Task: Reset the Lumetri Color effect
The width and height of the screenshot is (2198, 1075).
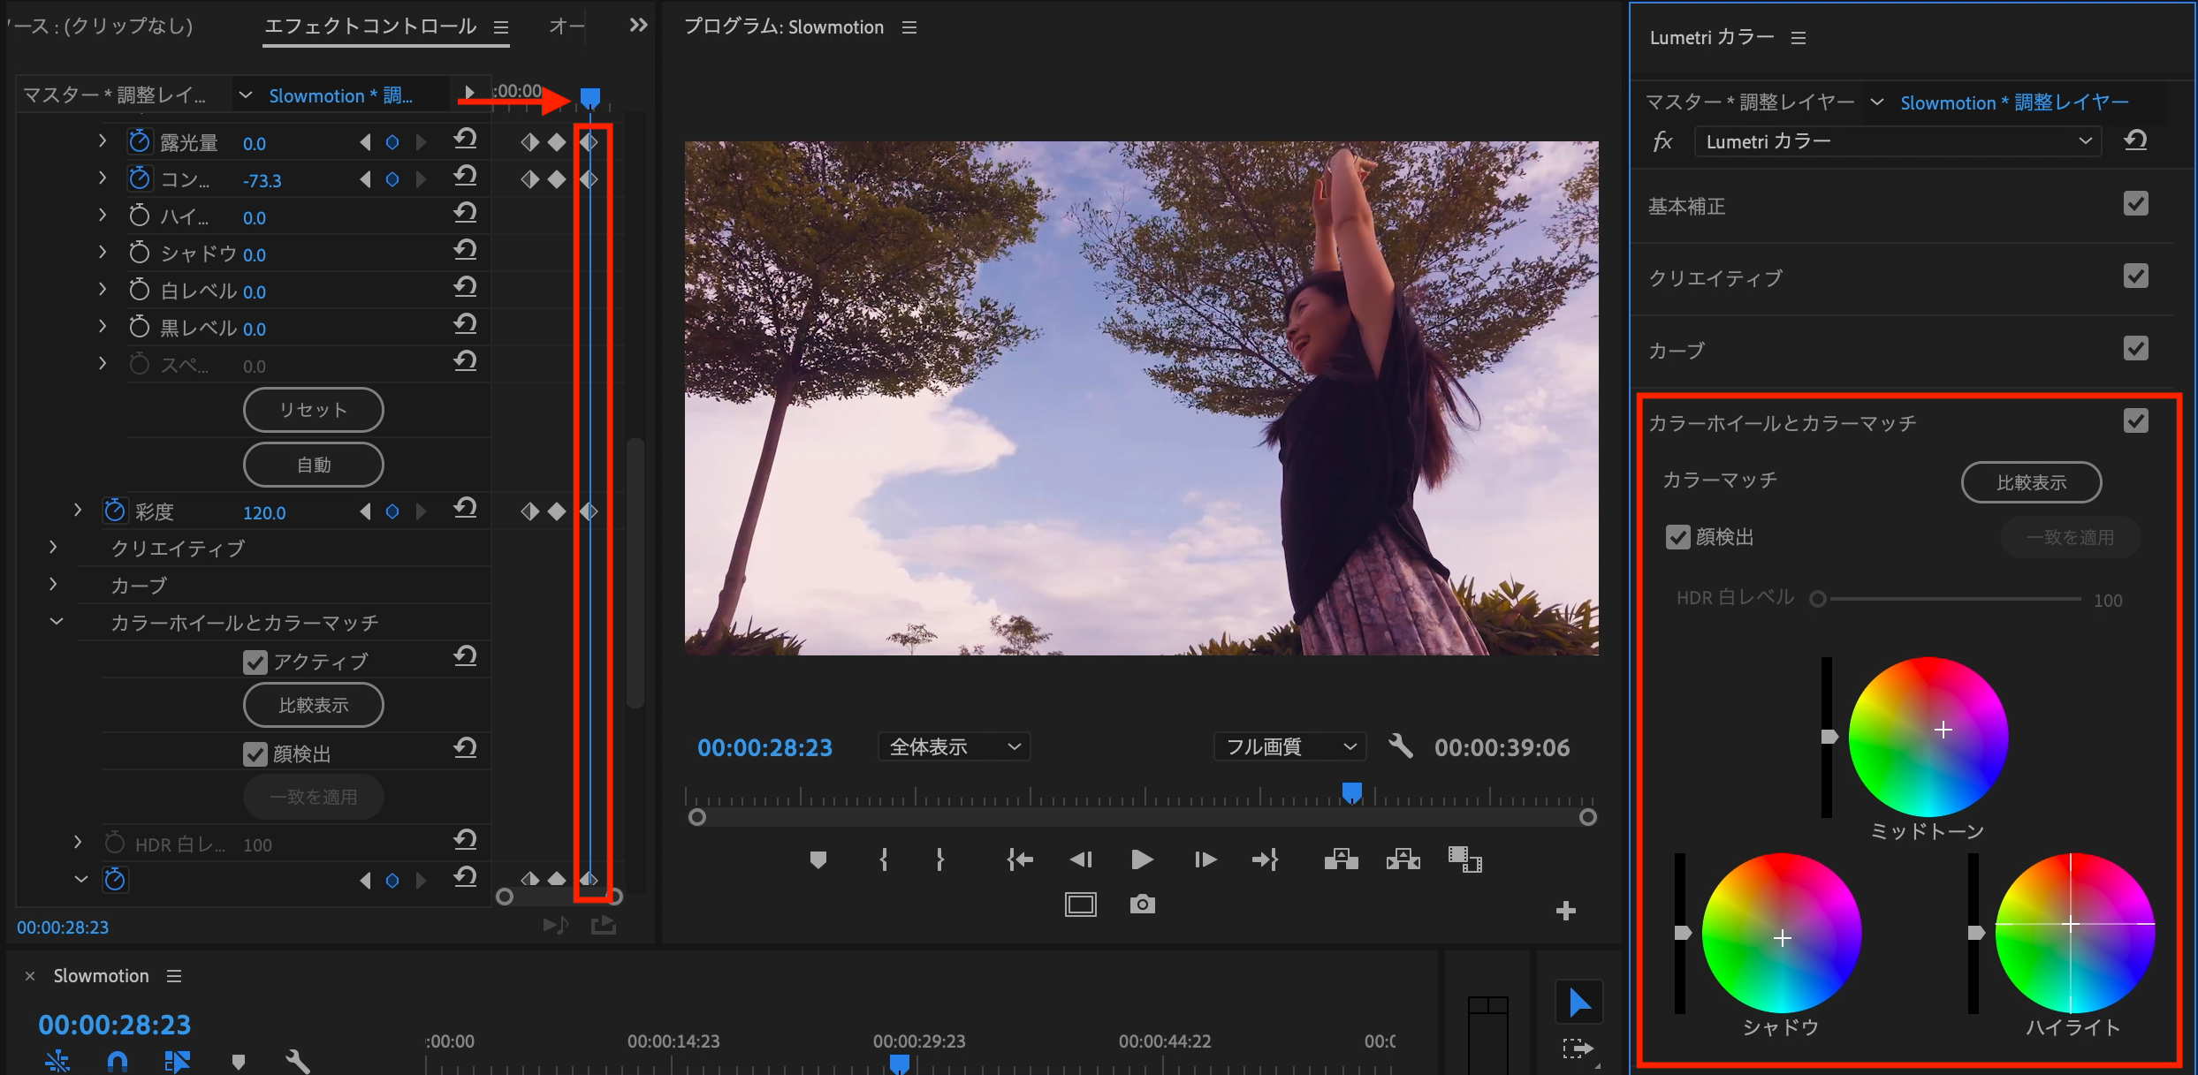Action: click(2135, 141)
